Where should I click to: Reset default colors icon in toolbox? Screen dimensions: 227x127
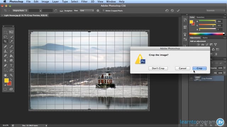[x=5, y=85]
